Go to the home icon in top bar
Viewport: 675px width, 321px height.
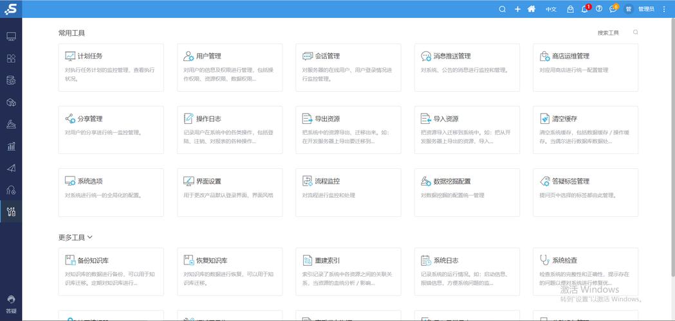pyautogui.click(x=532, y=9)
